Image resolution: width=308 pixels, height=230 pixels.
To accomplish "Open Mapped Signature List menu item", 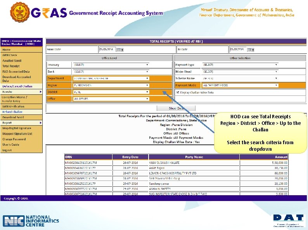I will (x=21, y=134).
